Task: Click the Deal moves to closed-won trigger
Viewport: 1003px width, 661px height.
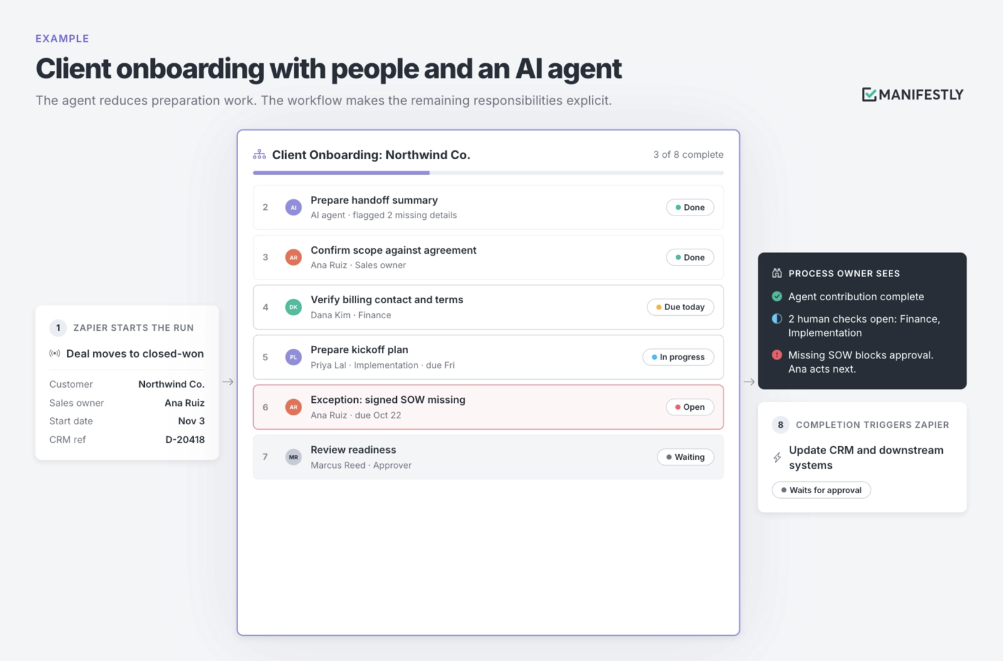Action: tap(135, 353)
